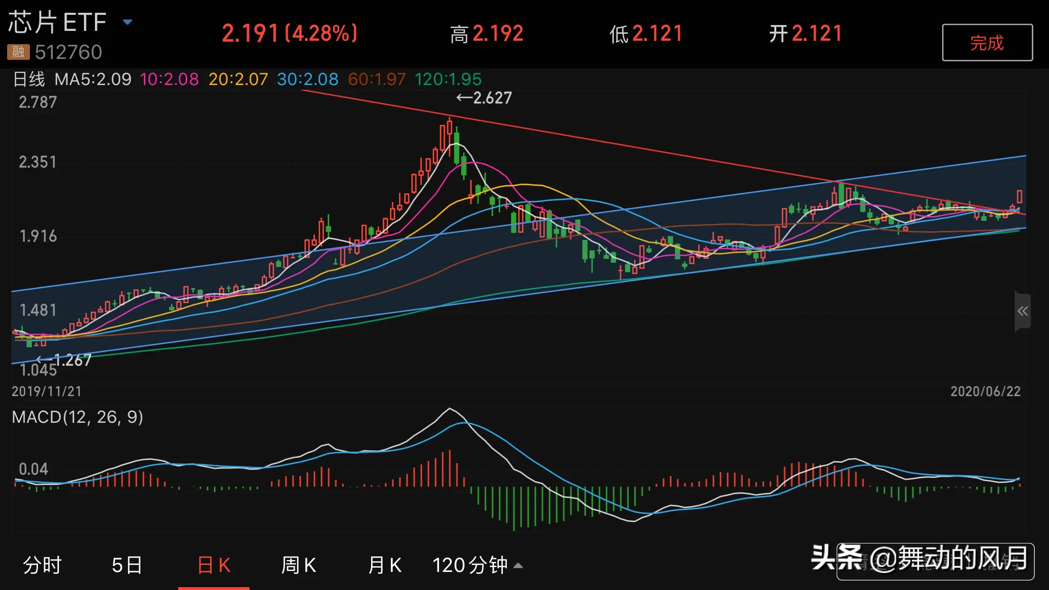Tap the stock code 512760

click(x=68, y=52)
